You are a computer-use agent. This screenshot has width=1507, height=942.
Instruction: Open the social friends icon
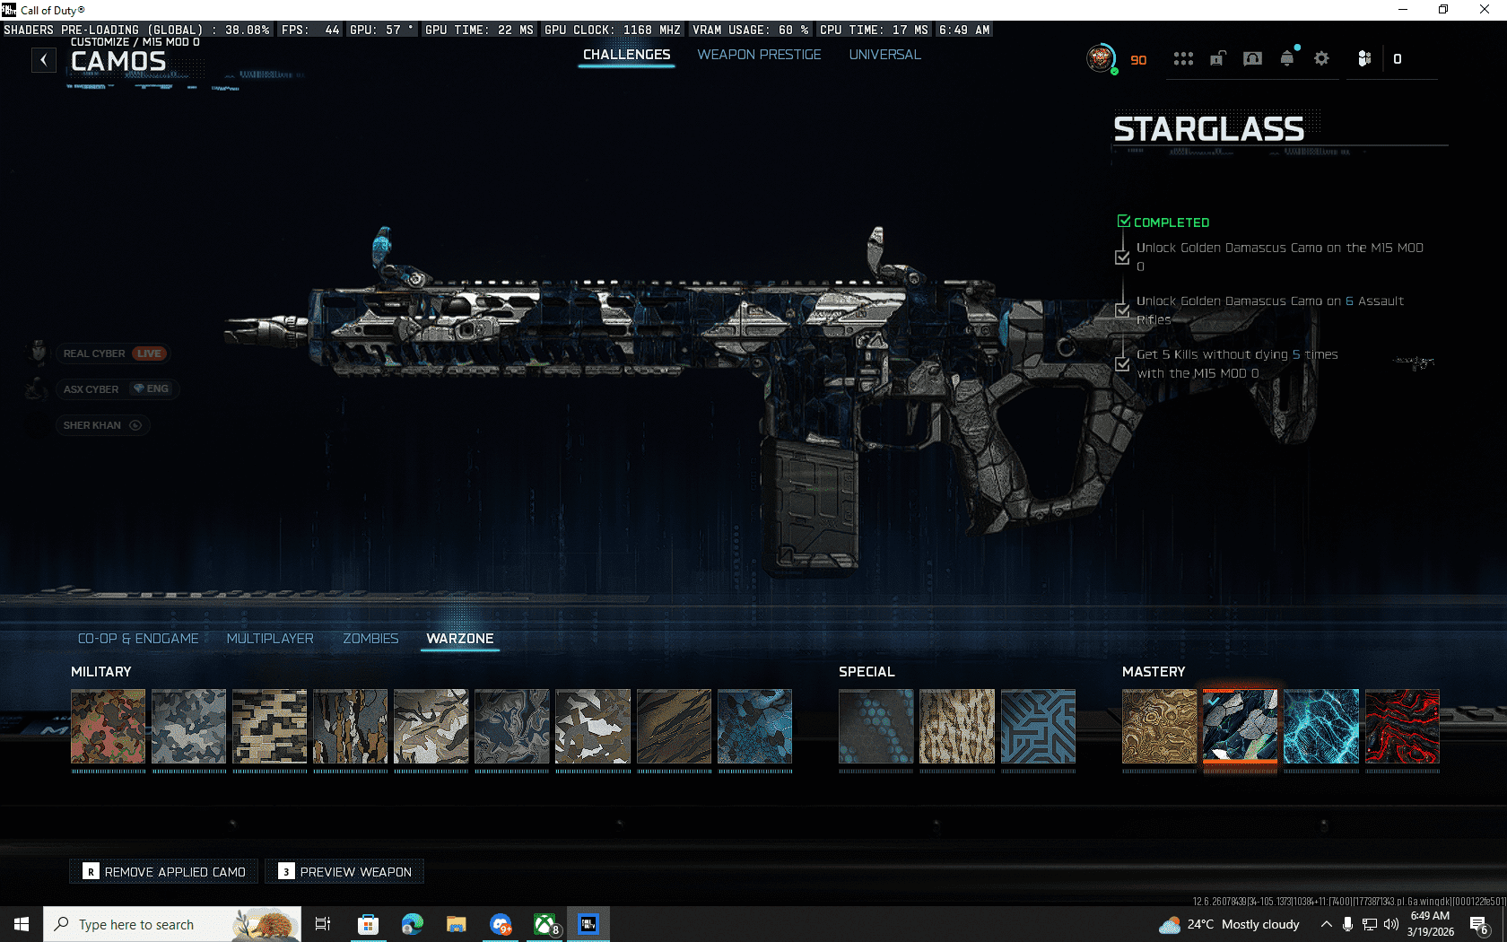point(1364,59)
